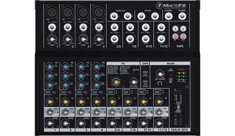Screen dimensions: 235x136
Task: Click the TAPE IN red RCA jack
Action: pyautogui.click(x=175, y=36)
